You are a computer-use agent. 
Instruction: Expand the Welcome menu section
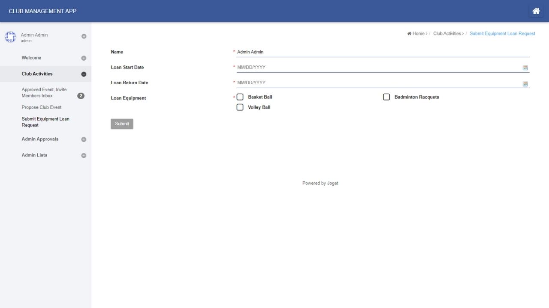[x=84, y=58]
